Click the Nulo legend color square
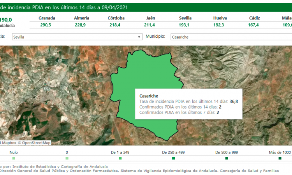This screenshot has width=292, height=175. pos(14,158)
